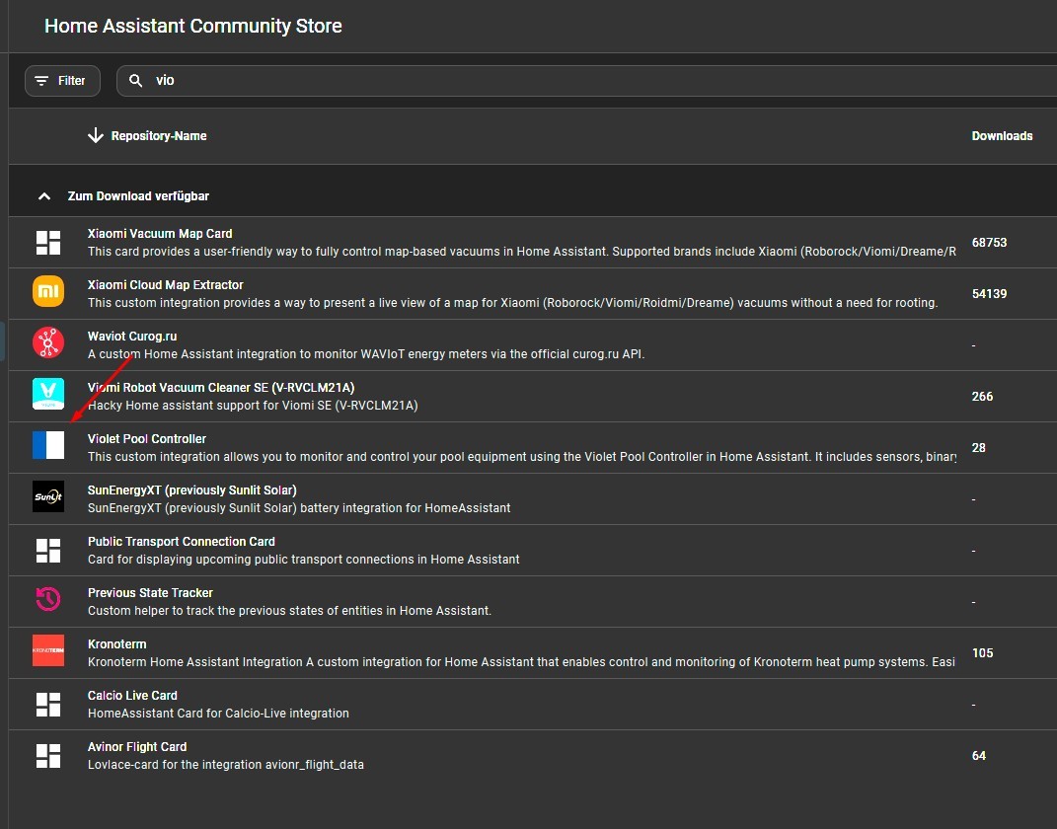Click the Public Transport Connection Card icon
The width and height of the screenshot is (1057, 829).
47,551
